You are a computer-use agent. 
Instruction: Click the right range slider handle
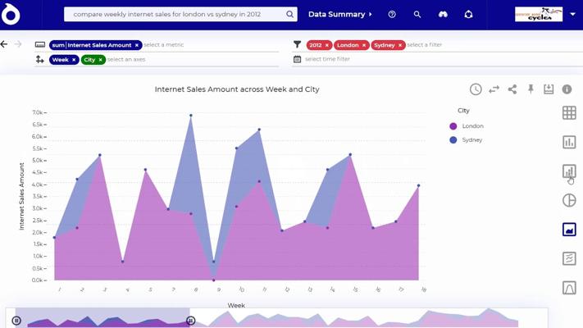190,320
